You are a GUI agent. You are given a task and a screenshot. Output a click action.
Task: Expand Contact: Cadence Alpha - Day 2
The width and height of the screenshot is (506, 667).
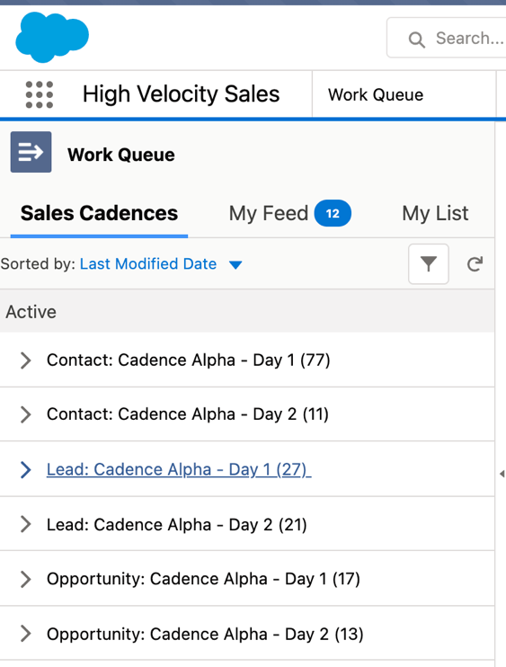pyautogui.click(x=25, y=414)
